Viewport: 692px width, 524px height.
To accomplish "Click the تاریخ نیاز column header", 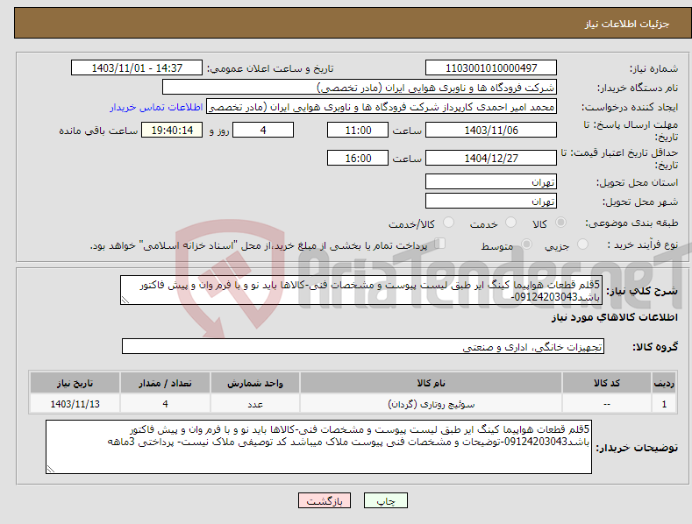I will tap(75, 383).
